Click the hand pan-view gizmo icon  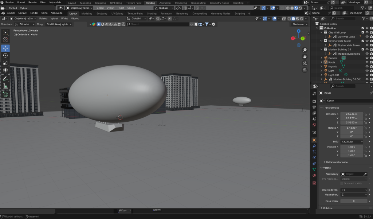click(x=305, y=57)
